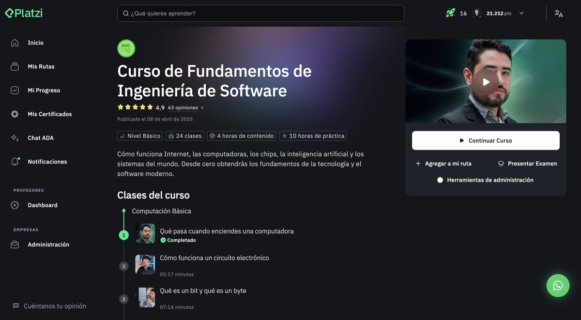Click Presentar Examen
The width and height of the screenshot is (581, 320).
(x=528, y=164)
